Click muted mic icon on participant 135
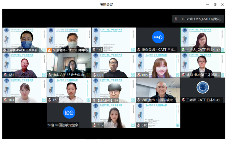The height and width of the screenshot is (141, 227). [x=95, y=125]
